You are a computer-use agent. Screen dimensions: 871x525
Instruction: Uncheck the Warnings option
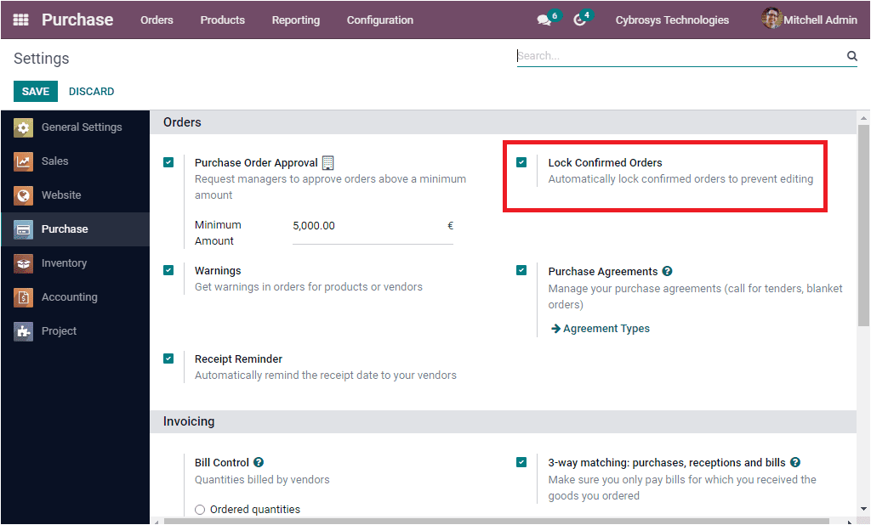(168, 269)
